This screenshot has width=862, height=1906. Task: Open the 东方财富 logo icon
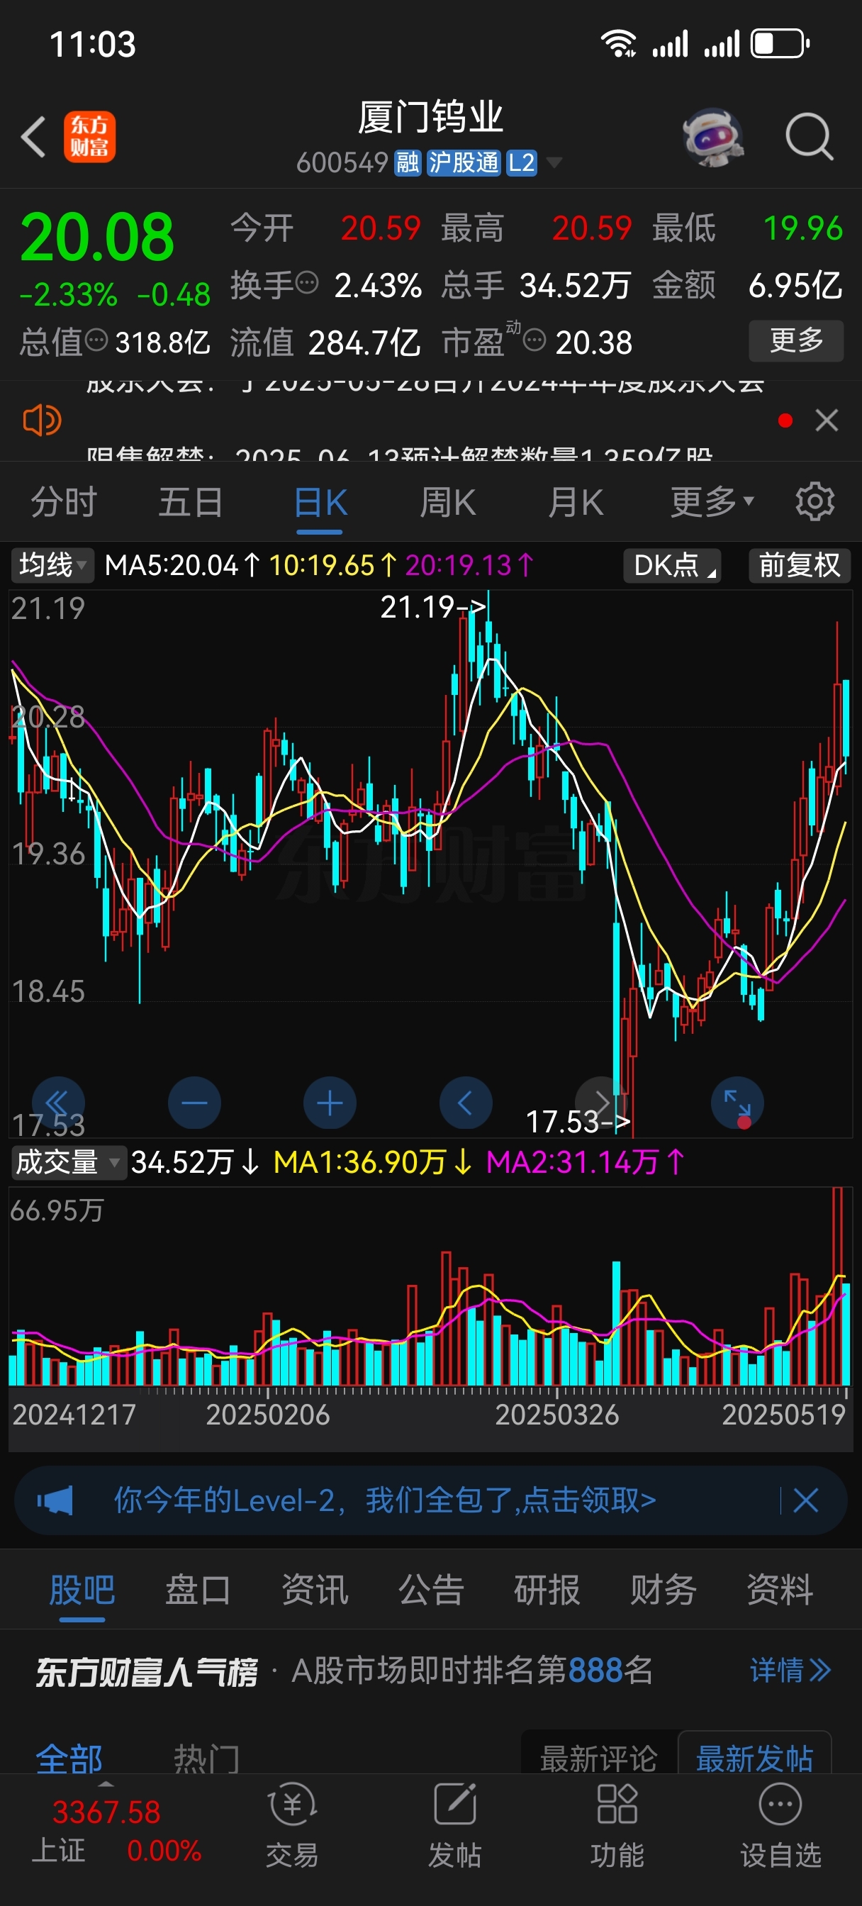89,137
